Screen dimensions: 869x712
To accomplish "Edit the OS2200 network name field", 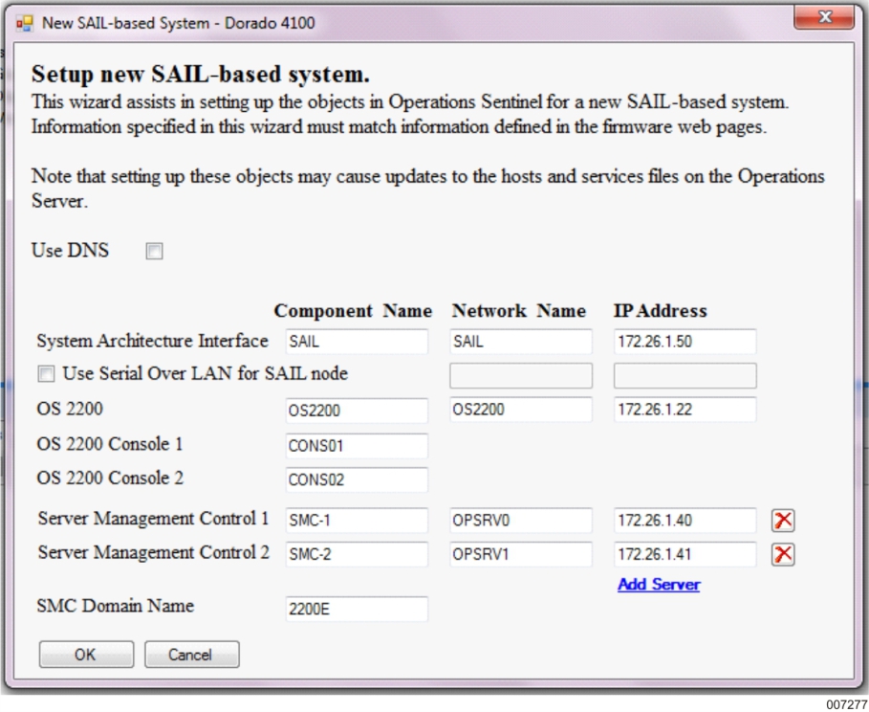I will 521,410.
